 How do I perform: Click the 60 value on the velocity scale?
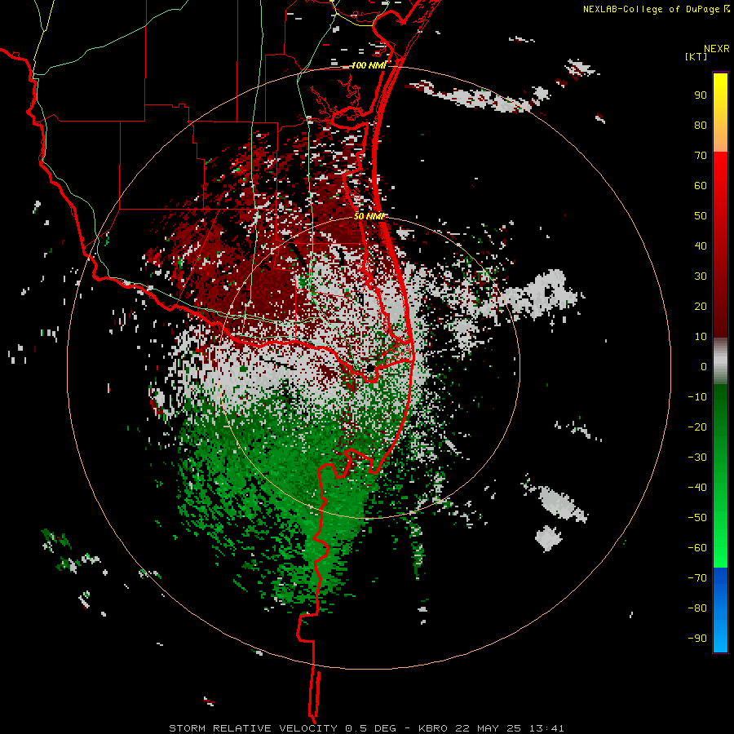coord(701,186)
